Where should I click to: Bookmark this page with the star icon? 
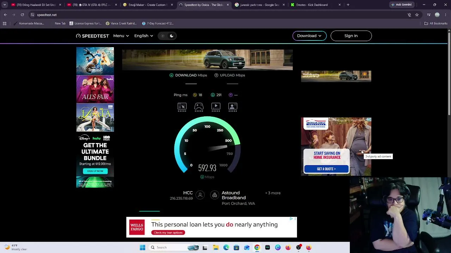[417, 15]
